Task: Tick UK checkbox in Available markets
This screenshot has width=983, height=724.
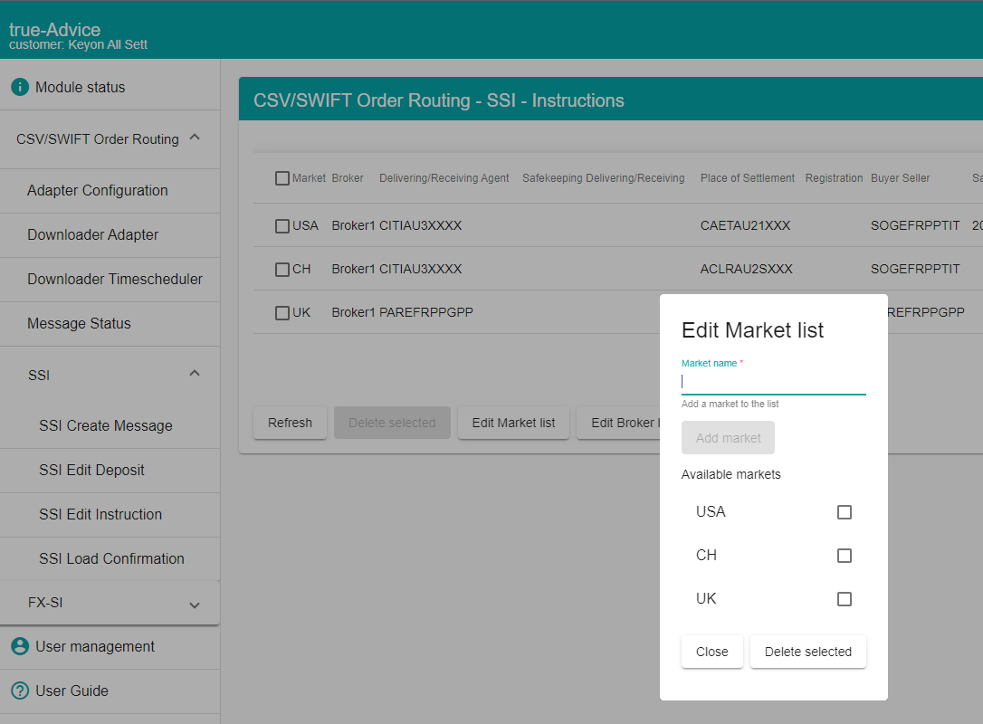Action: [845, 598]
